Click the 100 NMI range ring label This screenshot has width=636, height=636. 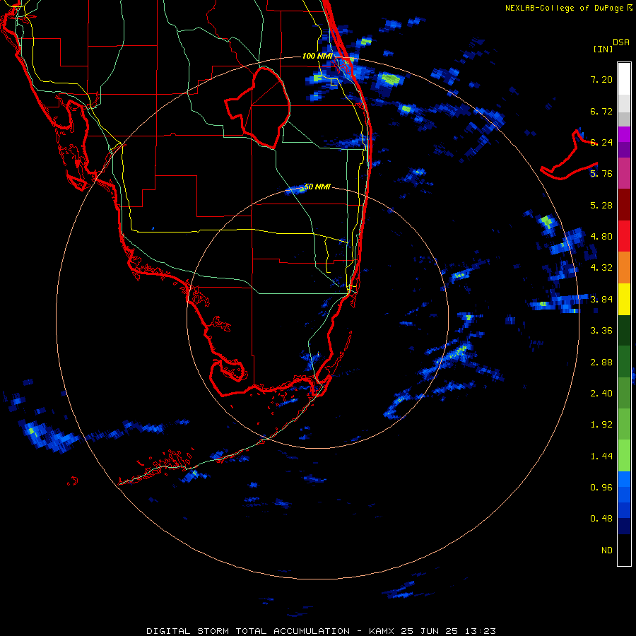(317, 56)
